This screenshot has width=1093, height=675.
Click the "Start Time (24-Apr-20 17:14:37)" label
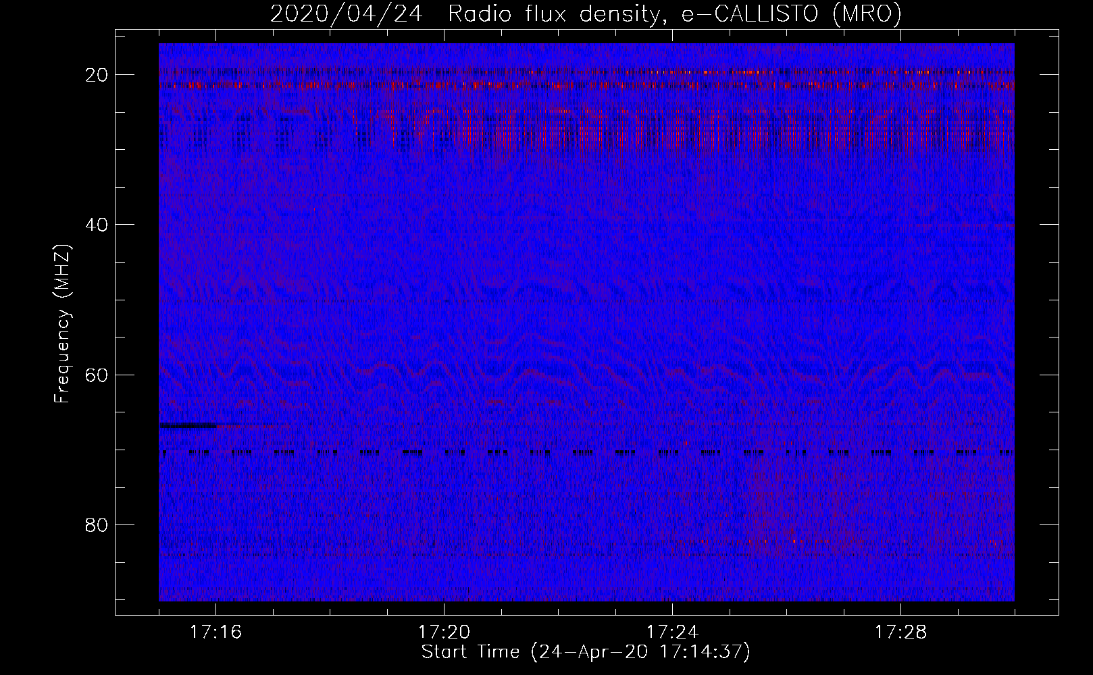coord(586,652)
